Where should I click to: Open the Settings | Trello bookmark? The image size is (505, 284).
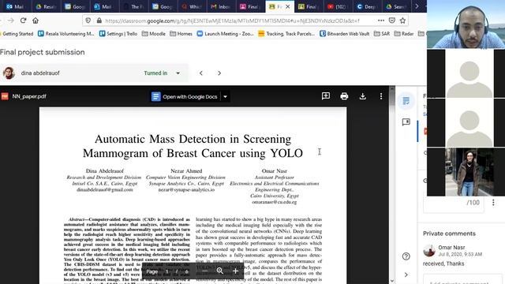coord(118,33)
